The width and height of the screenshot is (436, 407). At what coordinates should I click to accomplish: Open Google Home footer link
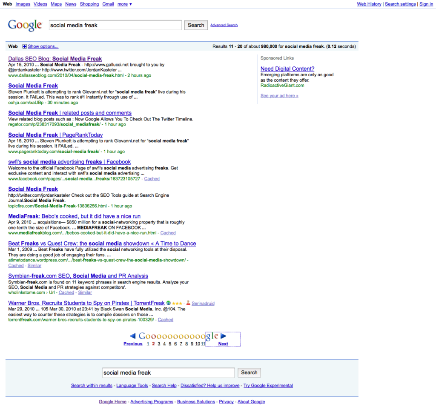tap(112, 402)
